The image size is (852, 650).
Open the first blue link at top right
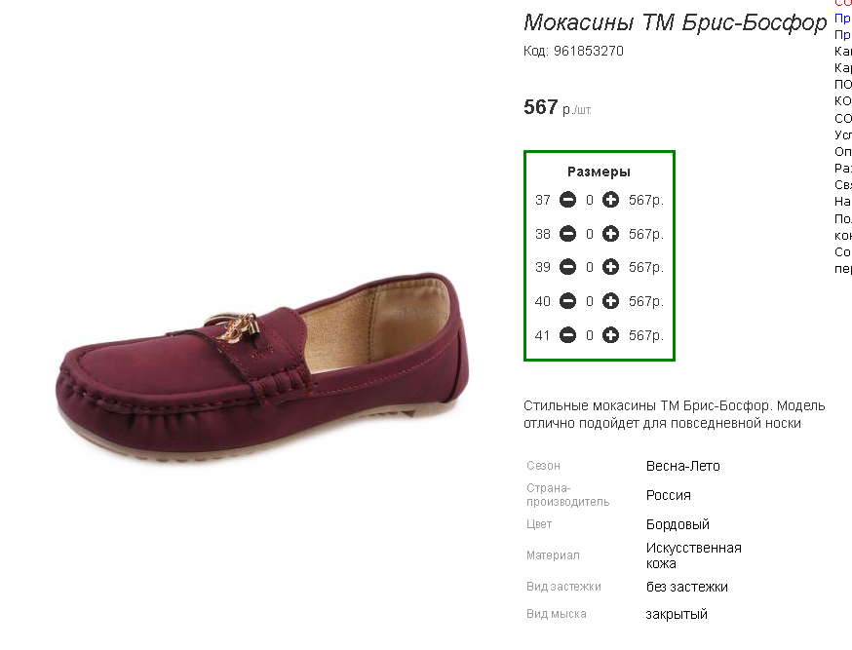(843, 18)
